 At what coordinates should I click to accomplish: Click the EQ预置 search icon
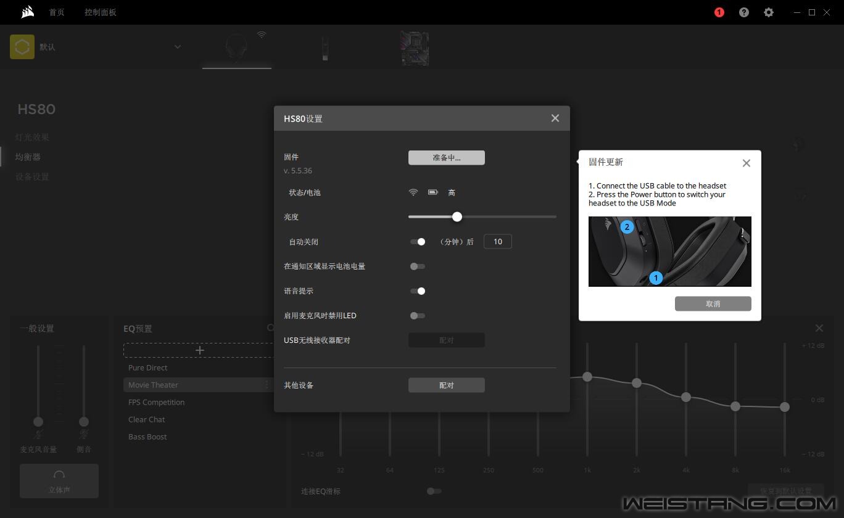tap(270, 328)
